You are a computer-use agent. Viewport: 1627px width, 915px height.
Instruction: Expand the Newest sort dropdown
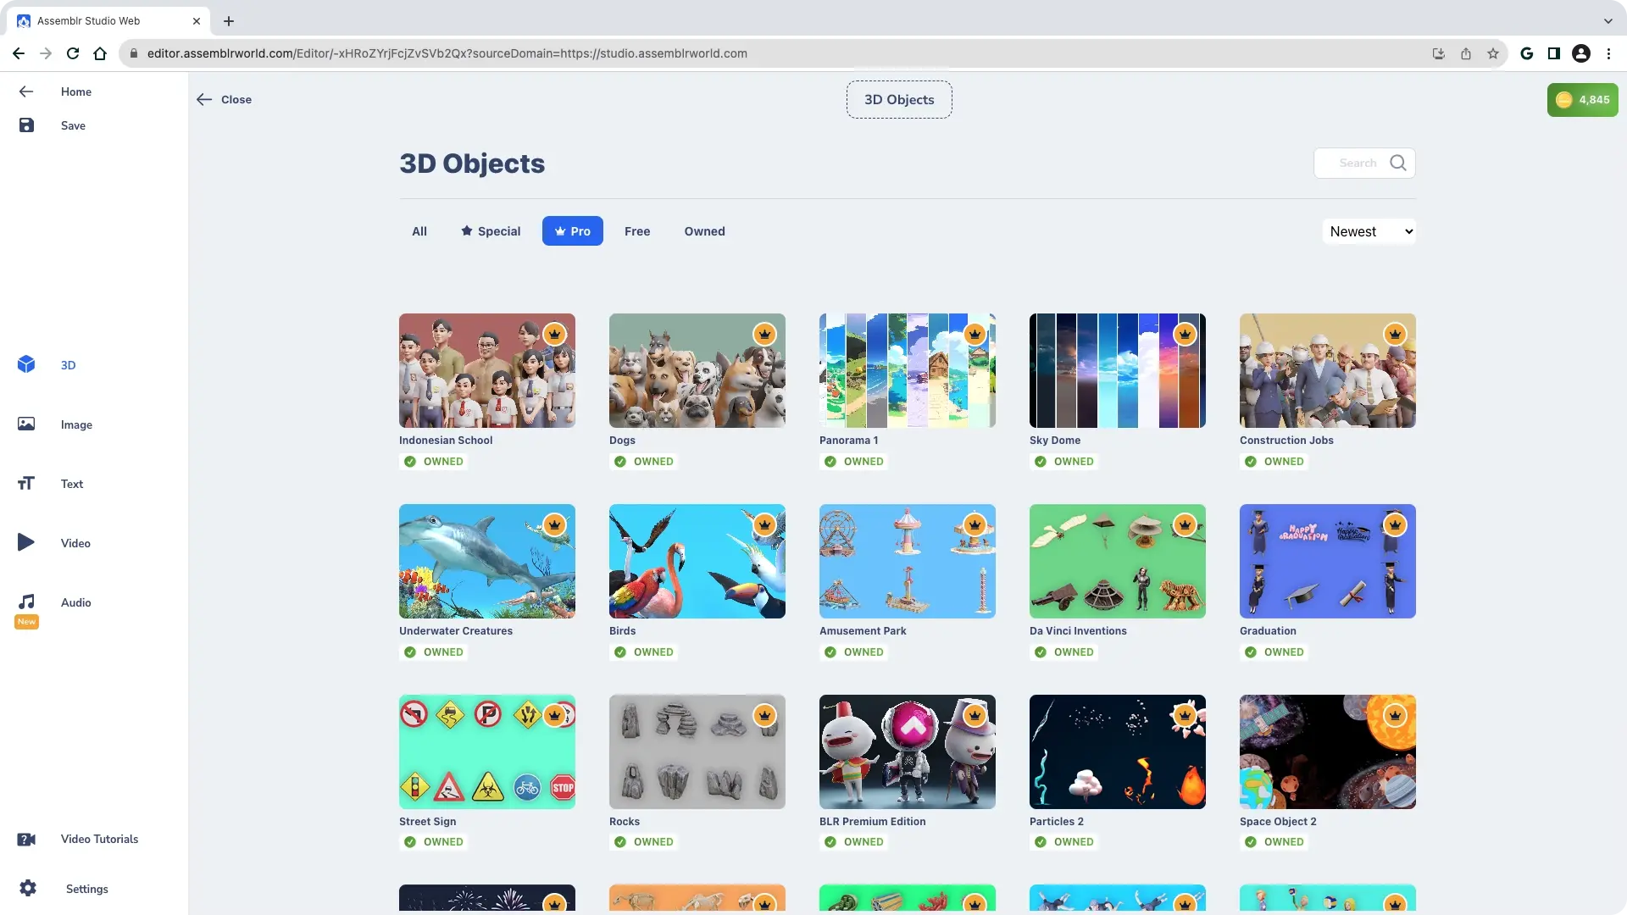pos(1369,231)
